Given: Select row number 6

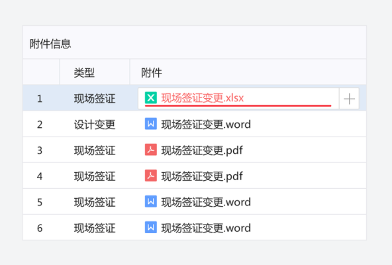Looking at the screenshot, I should point(40,228).
